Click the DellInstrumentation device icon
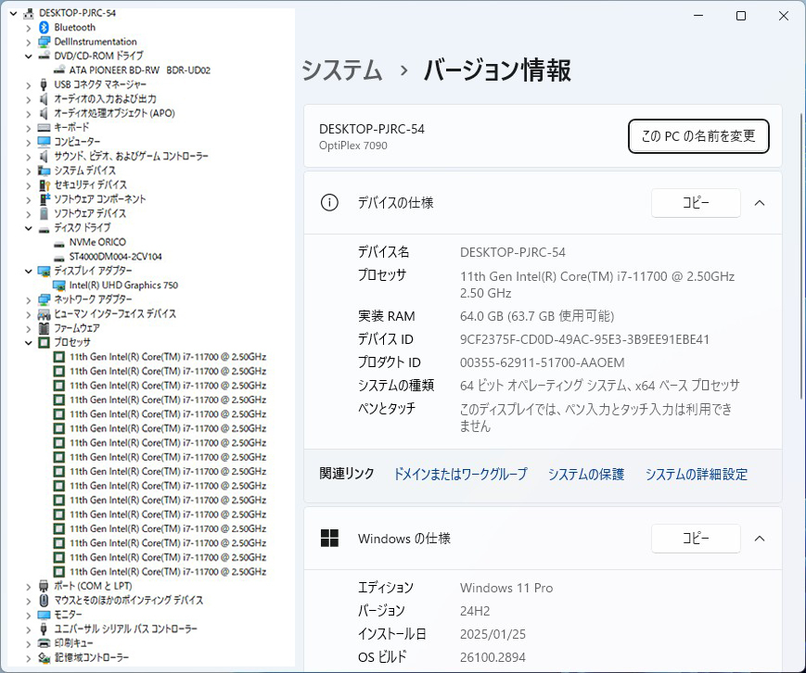 (45, 42)
